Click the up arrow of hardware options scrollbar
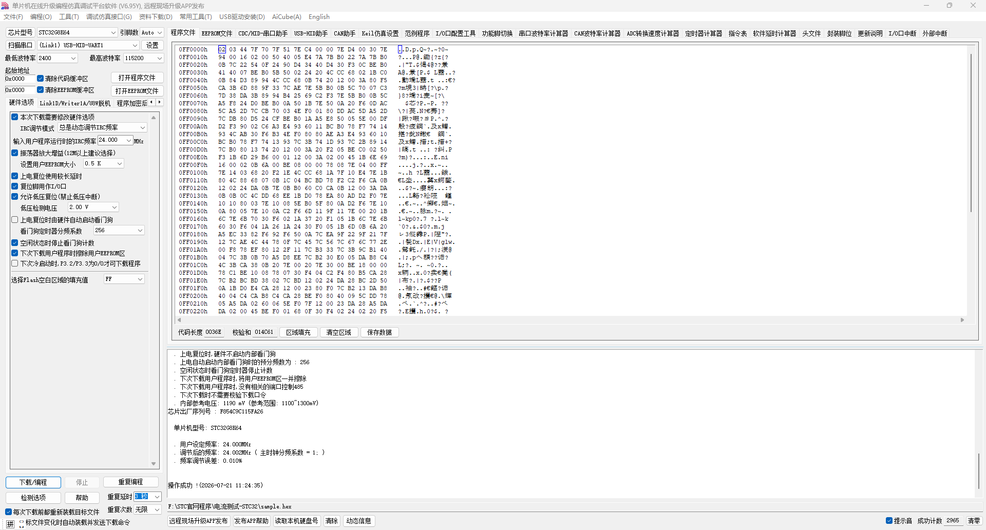 point(154,118)
